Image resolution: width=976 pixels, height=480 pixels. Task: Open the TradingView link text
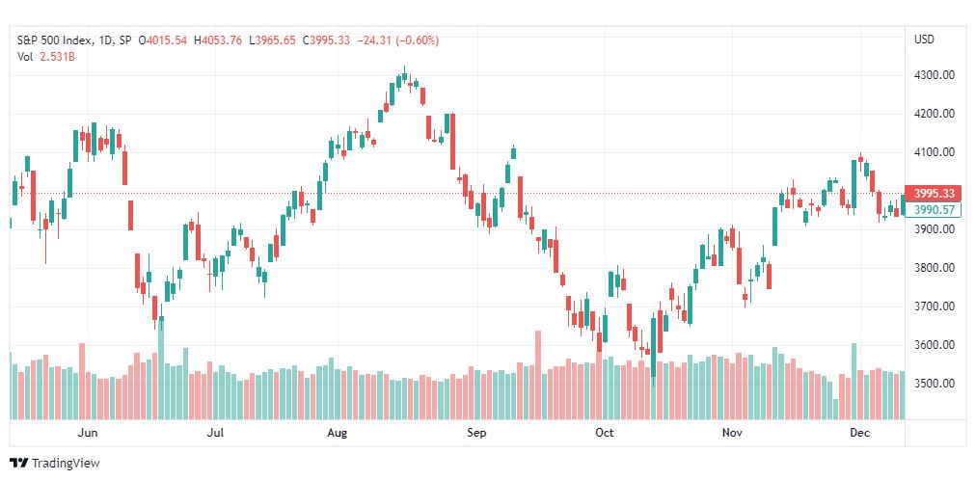66,464
